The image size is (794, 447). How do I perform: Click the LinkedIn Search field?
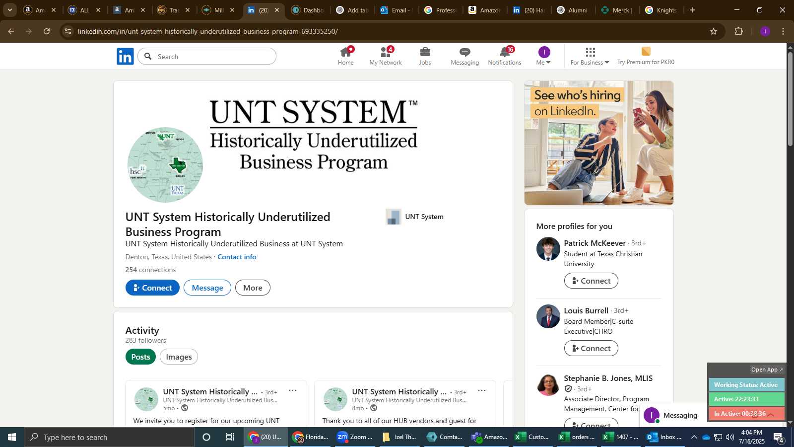click(207, 57)
